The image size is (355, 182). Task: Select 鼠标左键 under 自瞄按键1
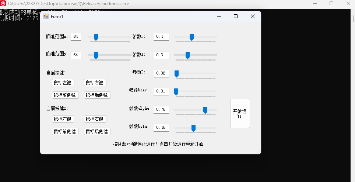(x=63, y=83)
